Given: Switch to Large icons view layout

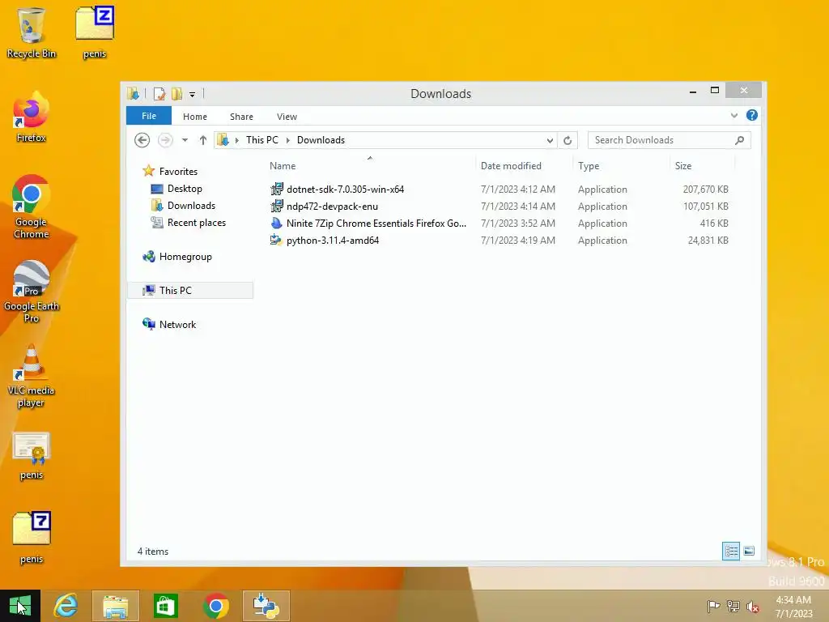Looking at the screenshot, I should click(749, 551).
